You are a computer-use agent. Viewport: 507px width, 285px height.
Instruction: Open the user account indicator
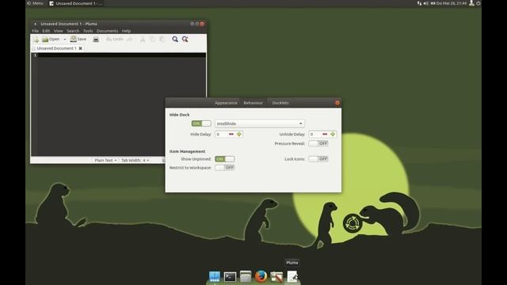pyautogui.click(x=472, y=3)
